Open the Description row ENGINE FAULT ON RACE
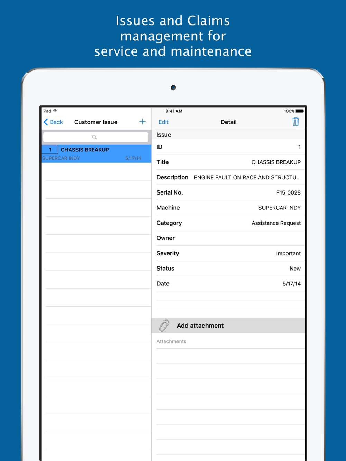 tap(228, 177)
